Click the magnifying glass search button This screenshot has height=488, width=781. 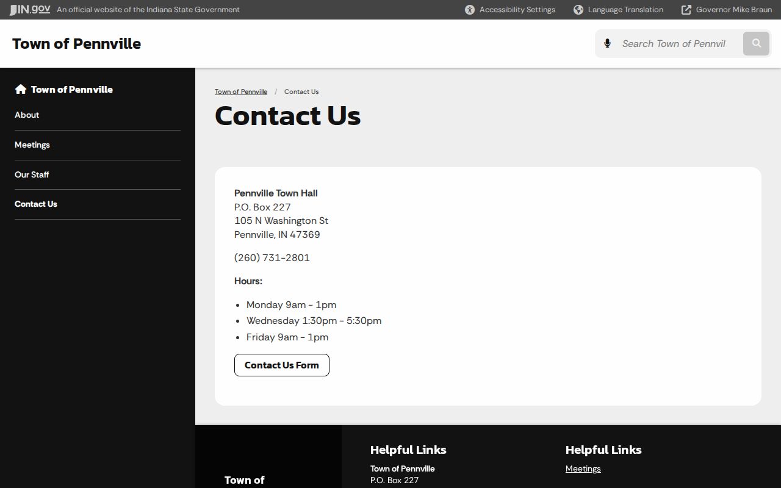757,43
